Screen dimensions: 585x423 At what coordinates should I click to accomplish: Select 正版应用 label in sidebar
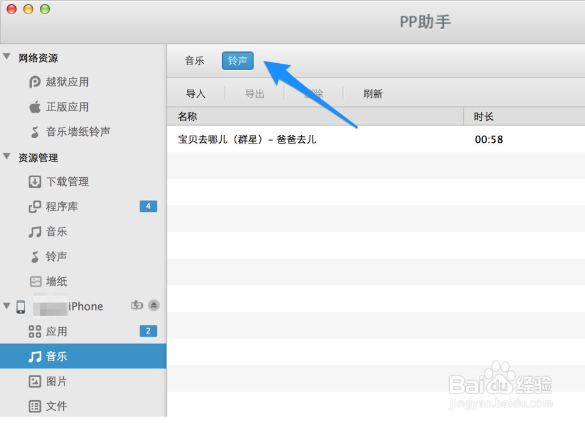pyautogui.click(x=67, y=107)
